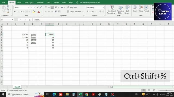Select the Format Painter brush

tap(8, 12)
